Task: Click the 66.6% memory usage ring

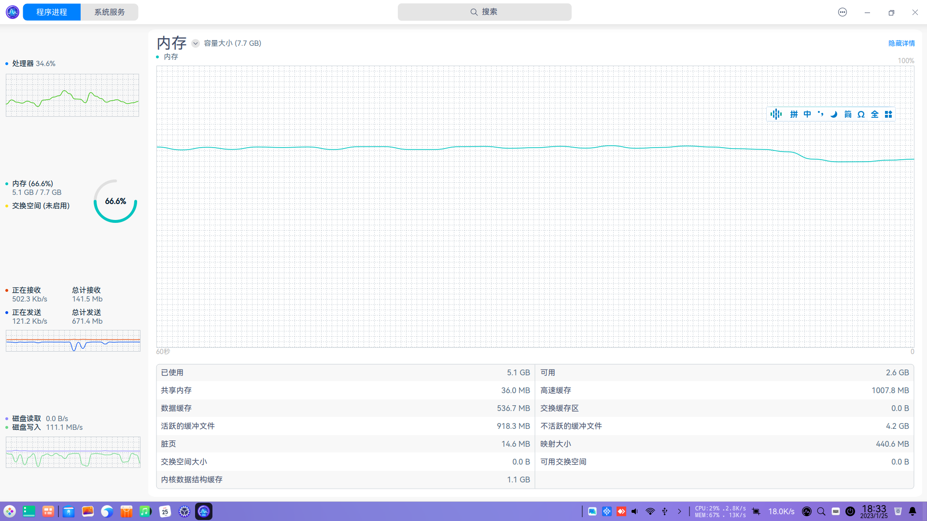Action: pos(115,201)
